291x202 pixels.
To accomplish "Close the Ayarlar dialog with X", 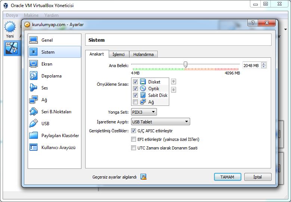I will click(x=267, y=23).
